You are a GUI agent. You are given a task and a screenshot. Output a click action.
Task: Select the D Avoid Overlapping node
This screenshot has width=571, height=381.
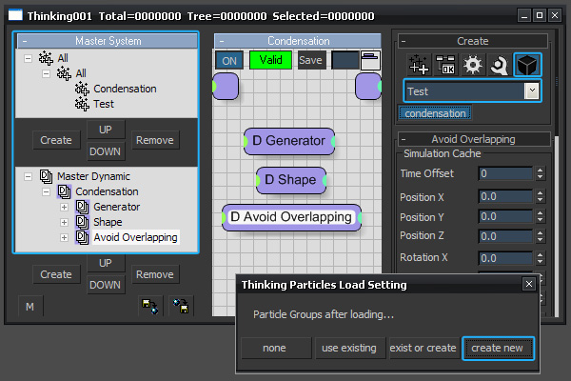click(x=291, y=217)
